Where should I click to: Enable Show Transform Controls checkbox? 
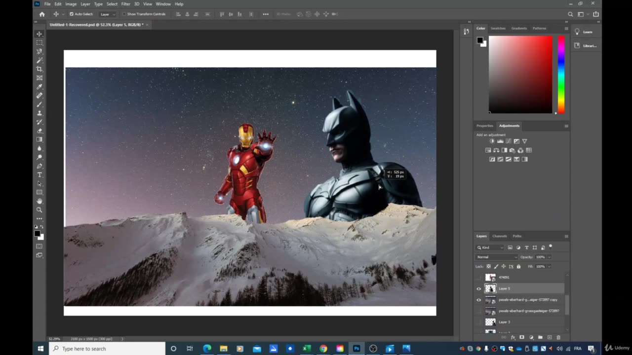[x=124, y=14]
